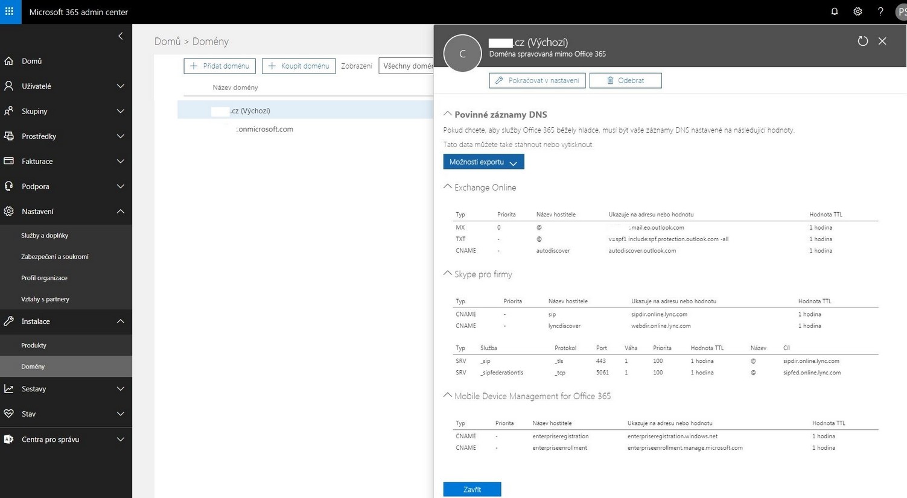This screenshot has width=907, height=498.
Task: Refresh the domain panel
Action: point(863,41)
